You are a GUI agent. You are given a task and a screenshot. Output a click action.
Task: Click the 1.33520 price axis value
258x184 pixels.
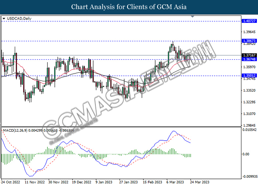(x=249, y=91)
